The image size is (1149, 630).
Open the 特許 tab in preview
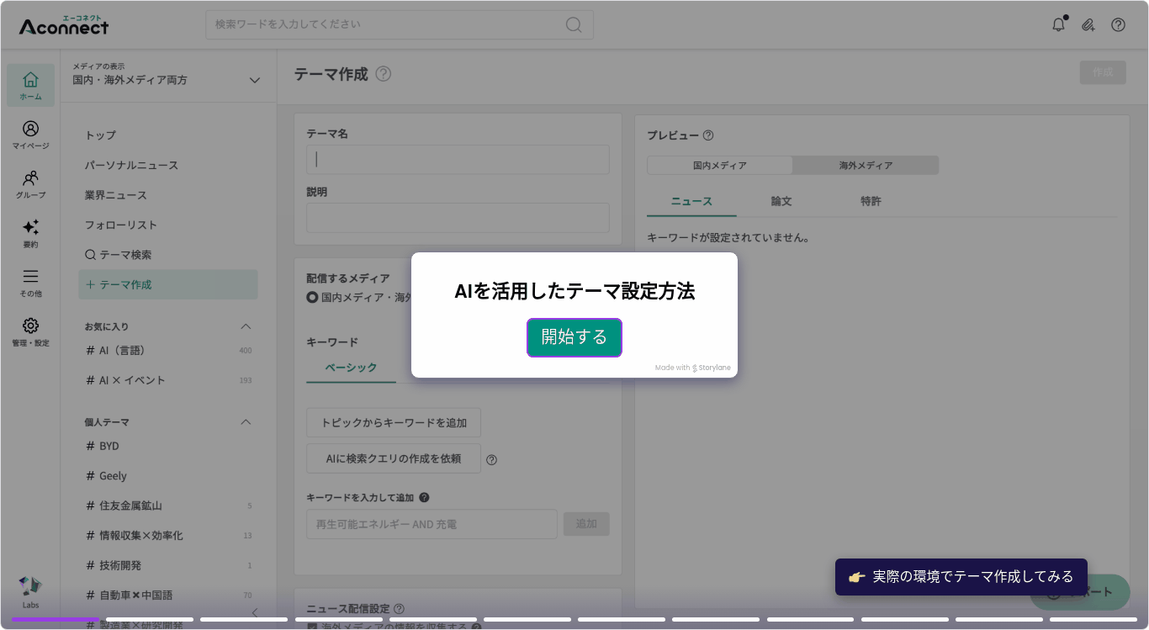coord(871,201)
